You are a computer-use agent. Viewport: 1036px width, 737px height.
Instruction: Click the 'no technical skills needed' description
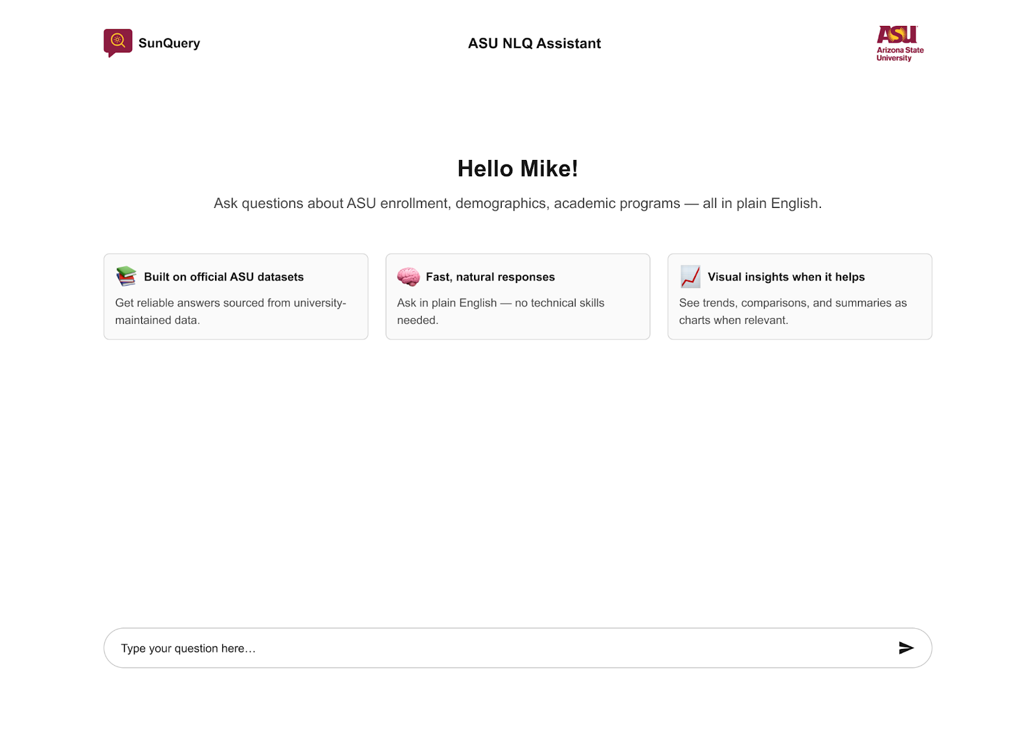pos(501,311)
